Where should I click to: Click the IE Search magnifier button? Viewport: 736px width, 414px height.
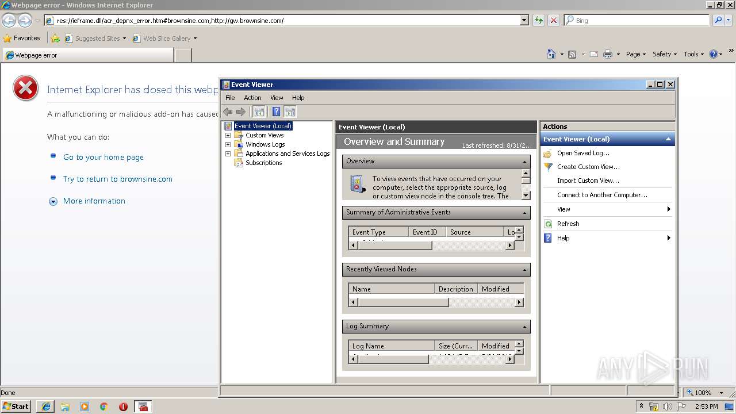[718, 21]
